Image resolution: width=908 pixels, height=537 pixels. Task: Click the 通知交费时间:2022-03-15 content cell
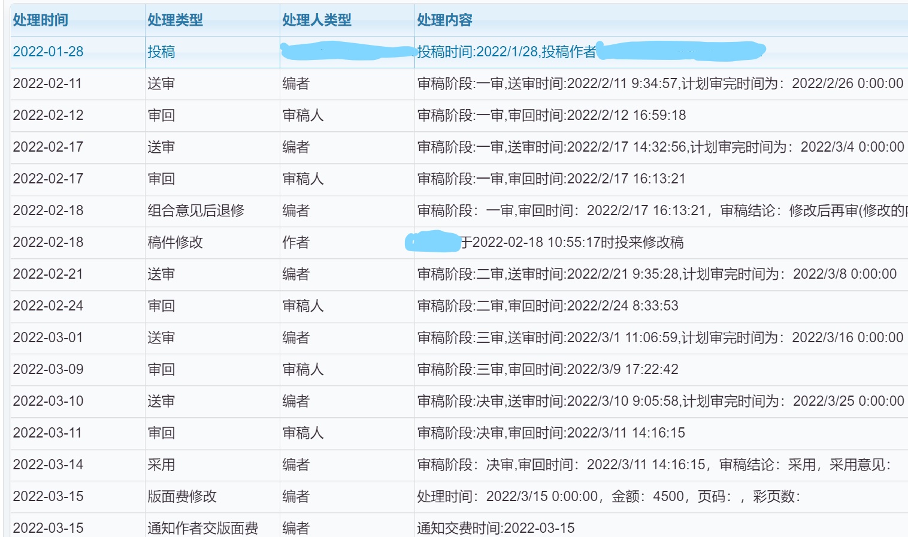(x=495, y=528)
